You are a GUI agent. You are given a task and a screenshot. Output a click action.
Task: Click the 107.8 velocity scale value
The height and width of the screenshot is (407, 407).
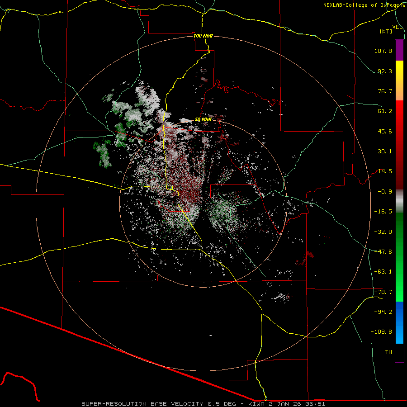click(x=383, y=51)
